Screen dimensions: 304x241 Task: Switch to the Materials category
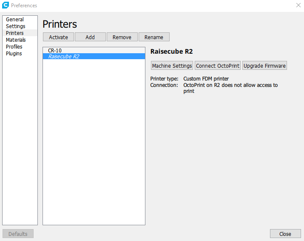(20, 40)
